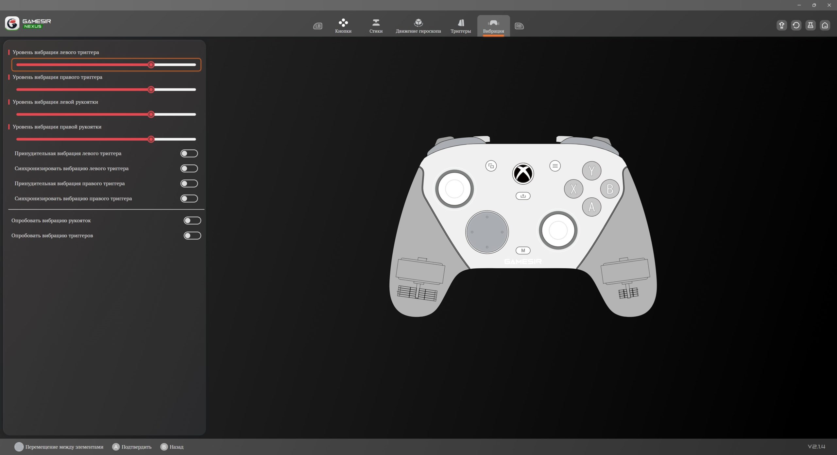This screenshot has height=455, width=837.
Task: Click the Уровень вибрации левой рукоятки label
Action: 55,102
